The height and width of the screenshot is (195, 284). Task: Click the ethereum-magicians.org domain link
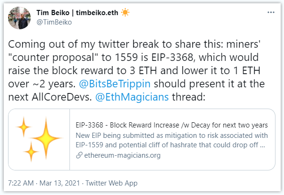click(122, 155)
